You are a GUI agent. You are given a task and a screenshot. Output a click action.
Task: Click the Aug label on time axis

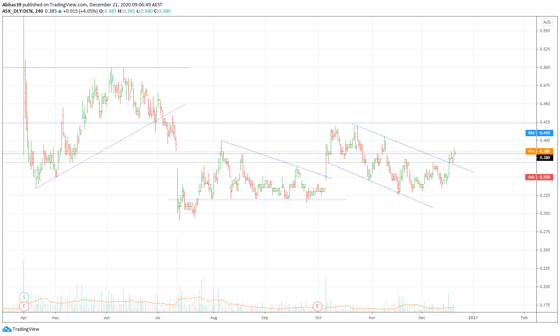point(214,318)
